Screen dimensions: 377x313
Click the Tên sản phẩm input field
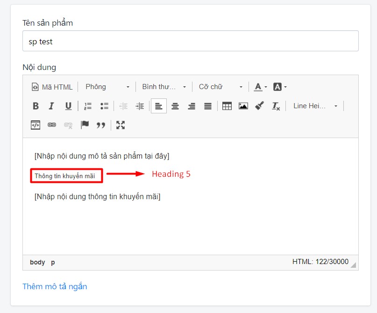[x=191, y=41]
